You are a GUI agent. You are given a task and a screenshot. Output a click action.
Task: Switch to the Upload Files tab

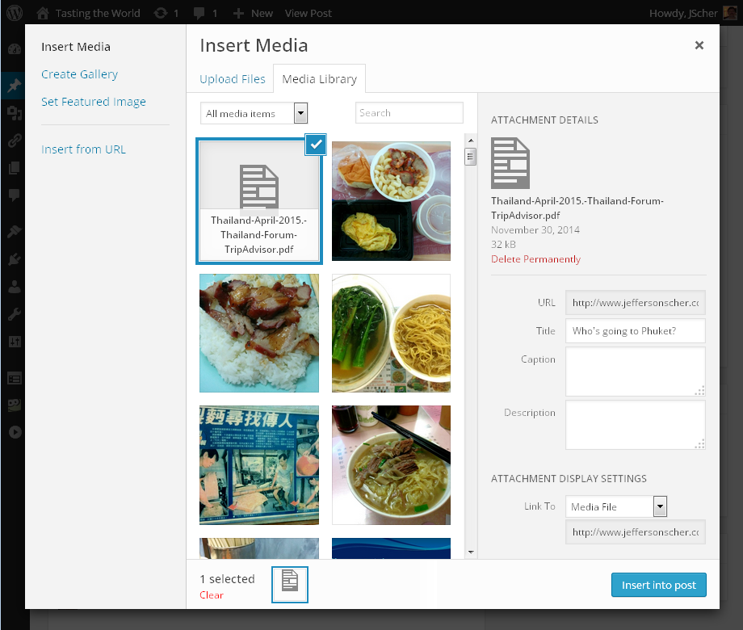(x=233, y=79)
